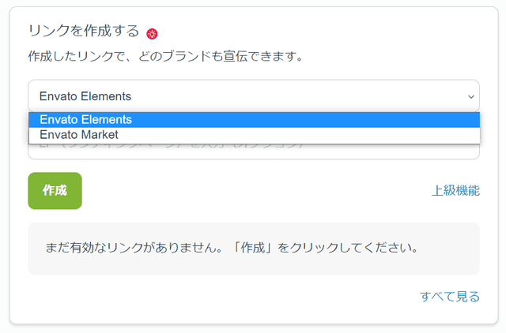Click the white card area beside 作成 button
This screenshot has height=333, width=506.
[256, 191]
